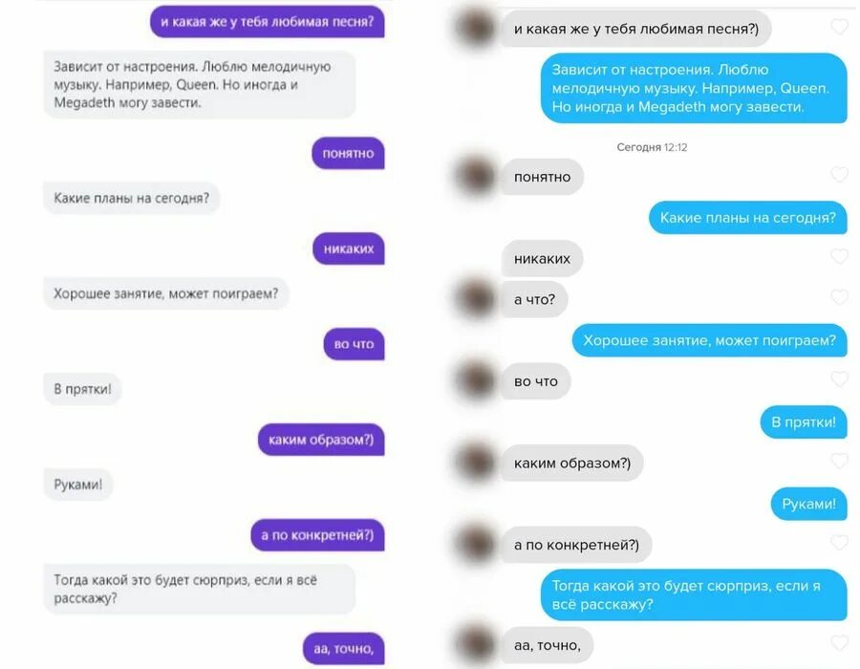Tap the blue 'В прятки!' message bubble
The width and height of the screenshot is (860, 669).
pyautogui.click(x=804, y=422)
